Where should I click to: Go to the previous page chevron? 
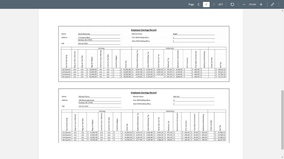pyautogui.click(x=198, y=4)
